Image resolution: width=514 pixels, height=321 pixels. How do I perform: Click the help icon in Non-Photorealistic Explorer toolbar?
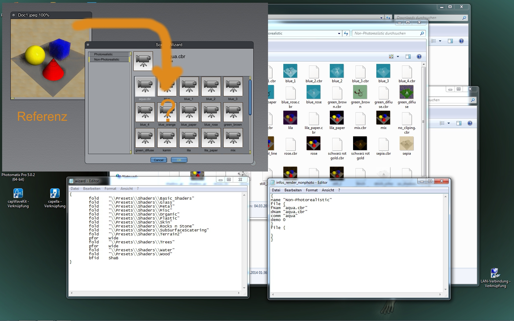[x=419, y=57]
